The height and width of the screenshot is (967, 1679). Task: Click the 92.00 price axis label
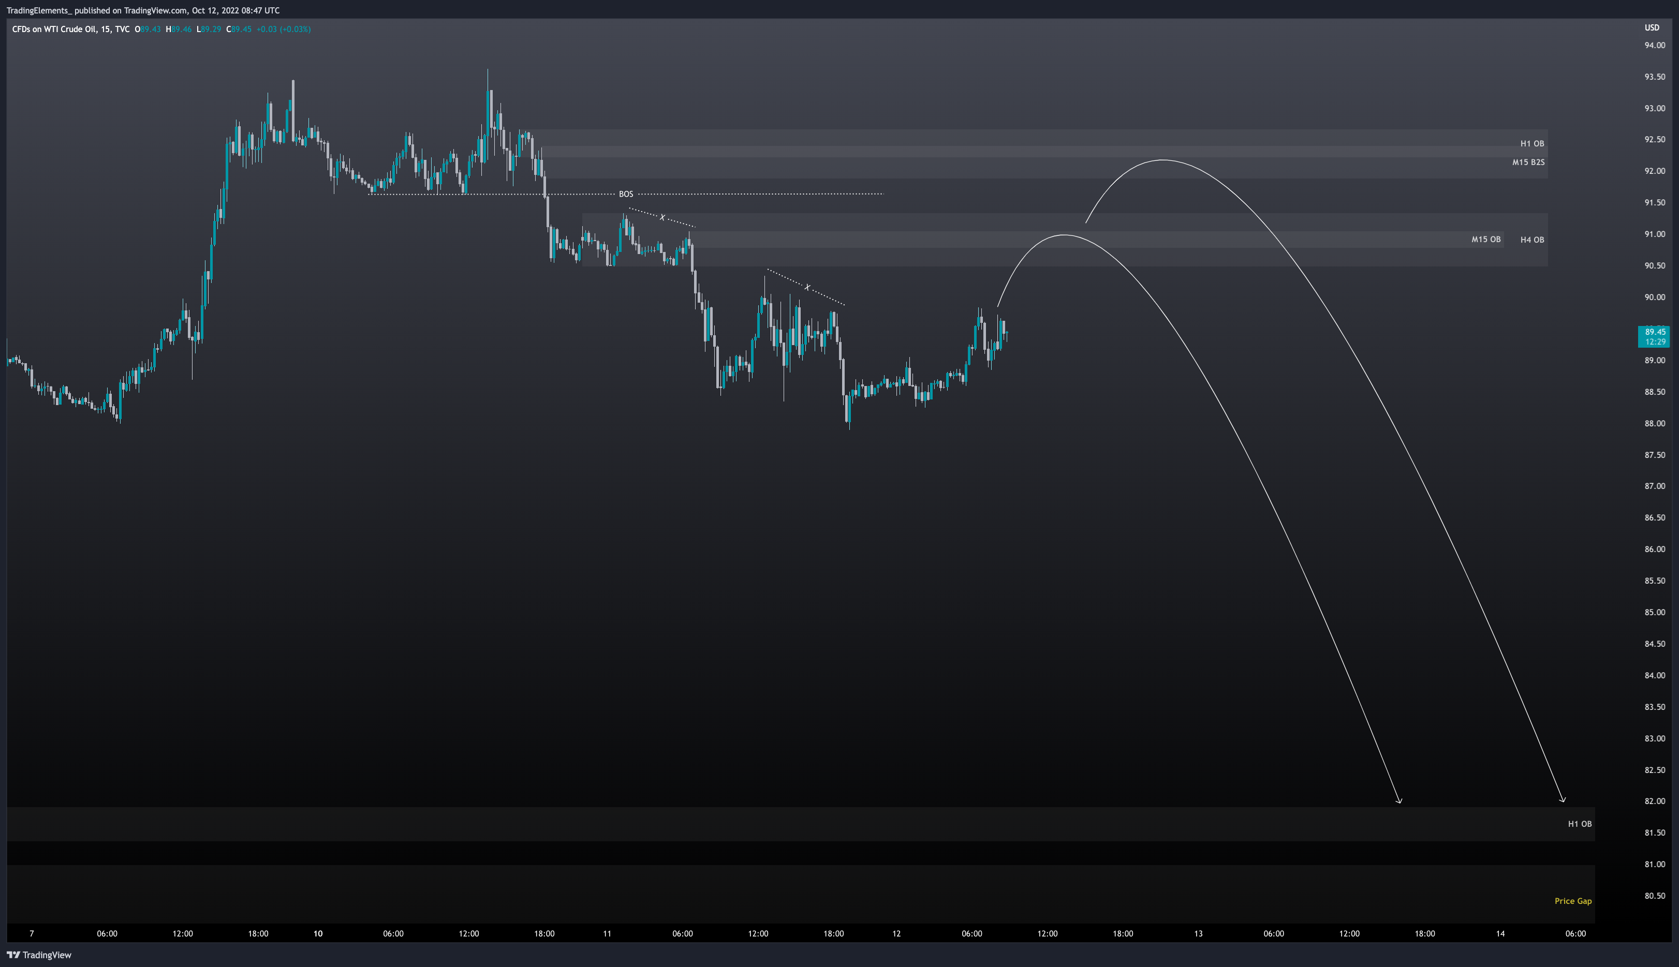point(1655,171)
